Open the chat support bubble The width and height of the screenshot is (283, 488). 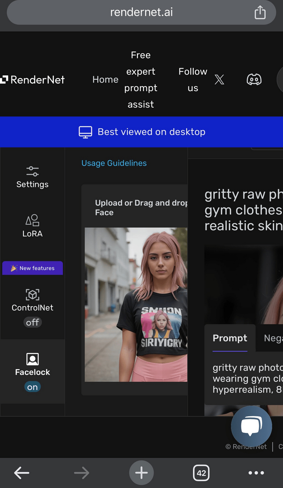coord(251,426)
